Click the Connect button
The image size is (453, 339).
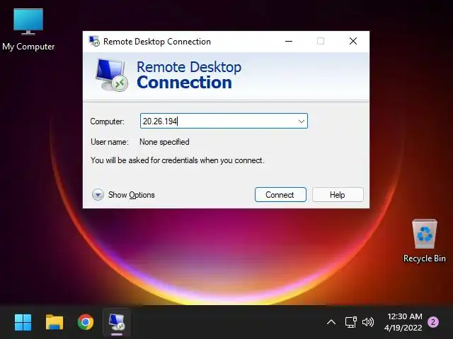click(x=280, y=195)
